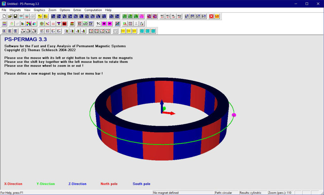The width and height of the screenshot is (324, 195).
Task: Open the Magnets menu
Action: (x=15, y=10)
